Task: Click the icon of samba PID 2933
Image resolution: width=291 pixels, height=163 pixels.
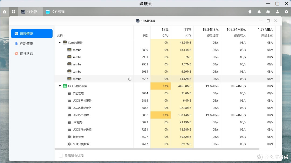Action: (x=70, y=71)
